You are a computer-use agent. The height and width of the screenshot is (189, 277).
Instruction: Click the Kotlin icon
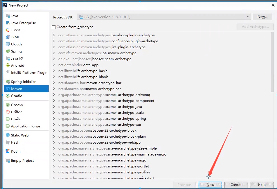[x=8, y=152]
